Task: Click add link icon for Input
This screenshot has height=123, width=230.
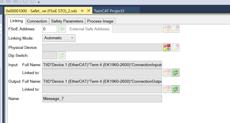Action: click(x=167, y=73)
